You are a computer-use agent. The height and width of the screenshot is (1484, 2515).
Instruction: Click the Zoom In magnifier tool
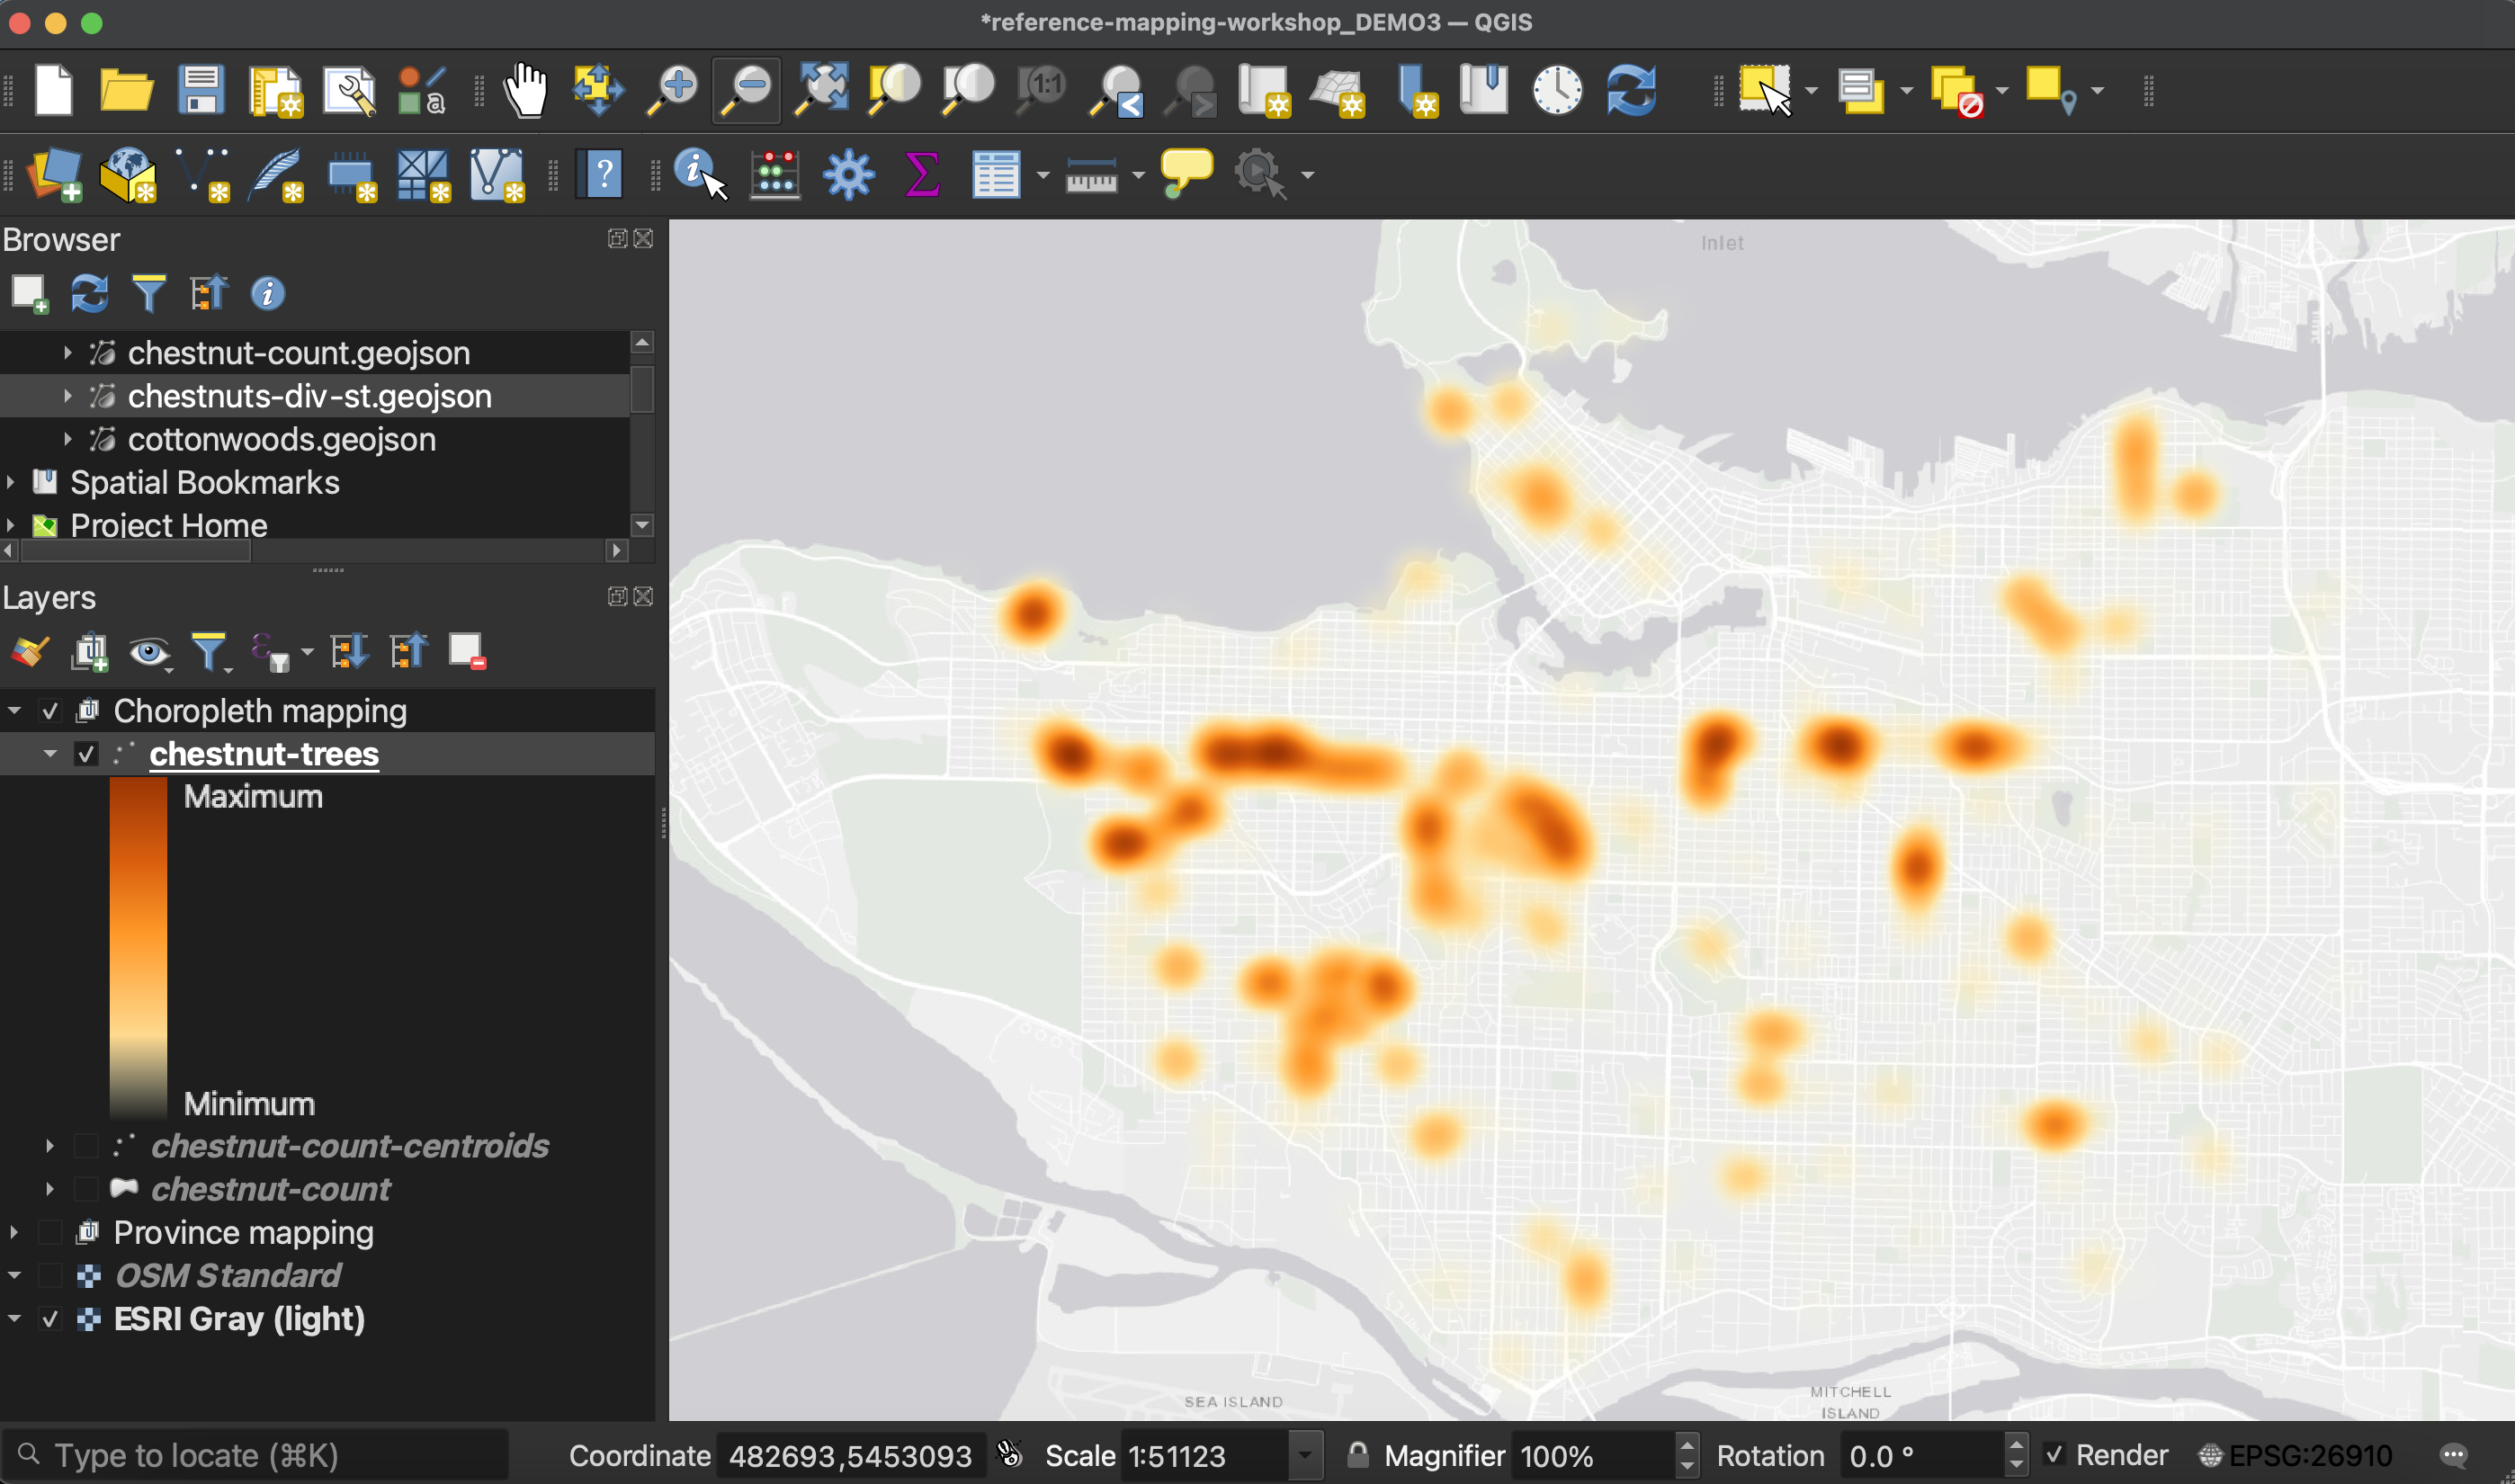[672, 90]
